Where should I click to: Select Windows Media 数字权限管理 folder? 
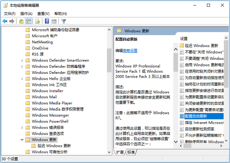point(58,109)
